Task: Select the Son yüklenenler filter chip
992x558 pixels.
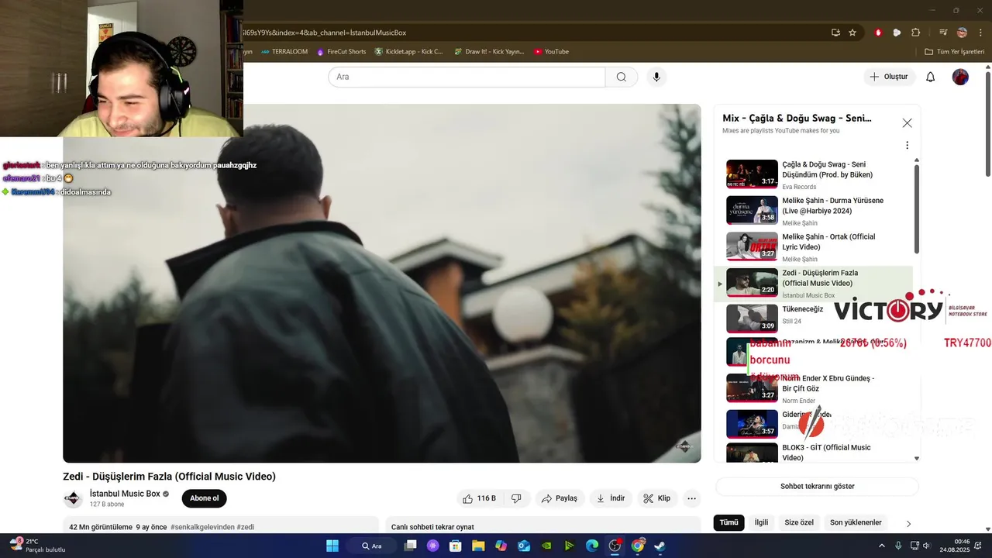Action: click(x=856, y=522)
